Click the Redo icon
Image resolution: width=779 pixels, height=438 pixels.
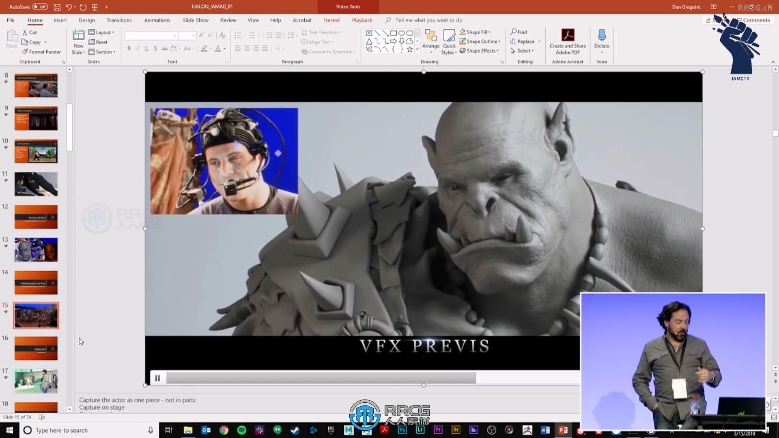(83, 7)
